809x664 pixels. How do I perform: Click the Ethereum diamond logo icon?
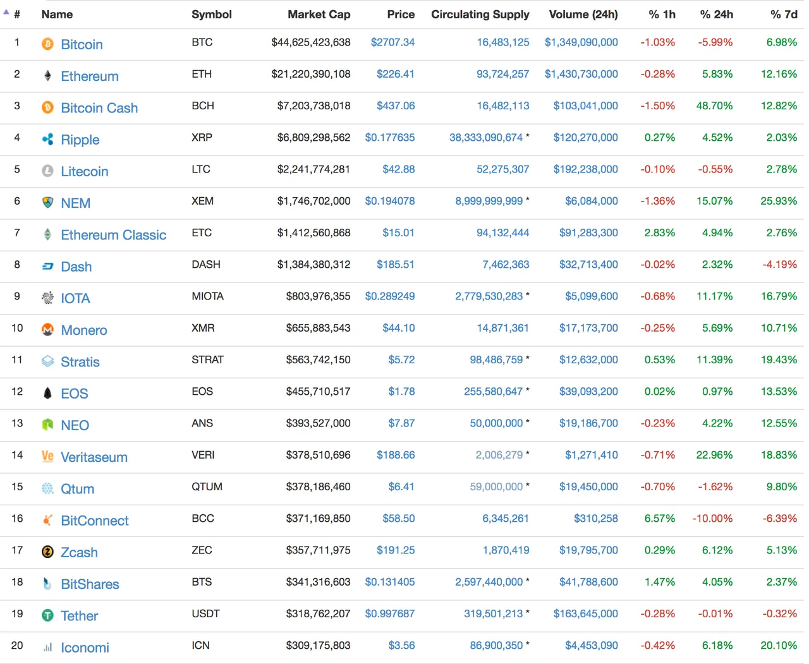(x=47, y=76)
